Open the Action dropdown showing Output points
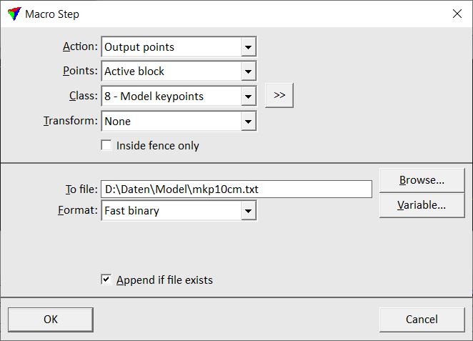This screenshot has width=473, height=341. [x=179, y=46]
